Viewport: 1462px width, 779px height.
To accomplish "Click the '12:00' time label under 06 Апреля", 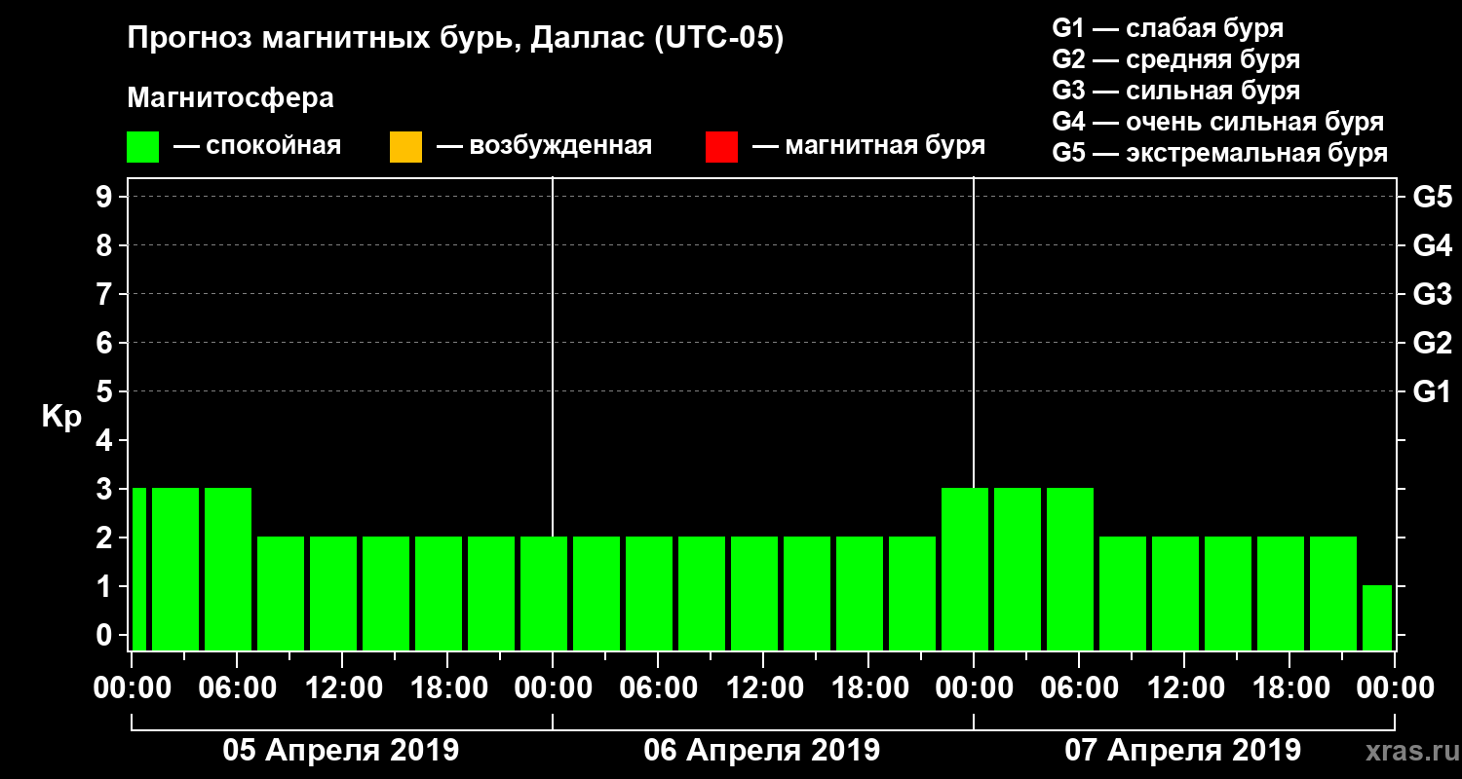I will point(763,687).
